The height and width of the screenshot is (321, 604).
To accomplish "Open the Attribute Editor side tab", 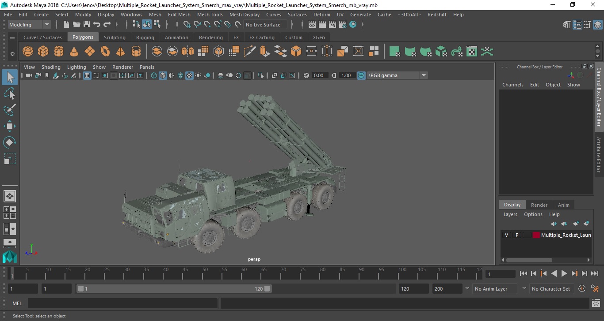I will [x=599, y=155].
